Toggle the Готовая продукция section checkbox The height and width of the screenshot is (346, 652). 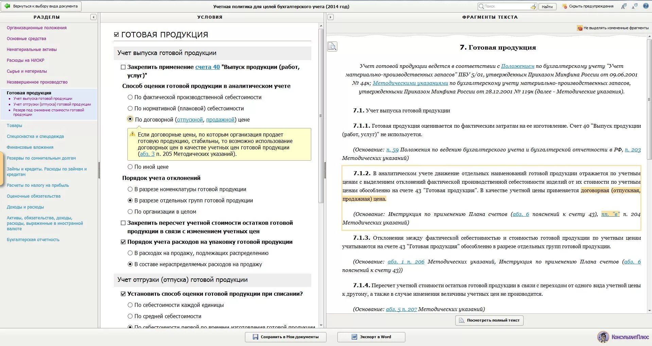coord(116,35)
